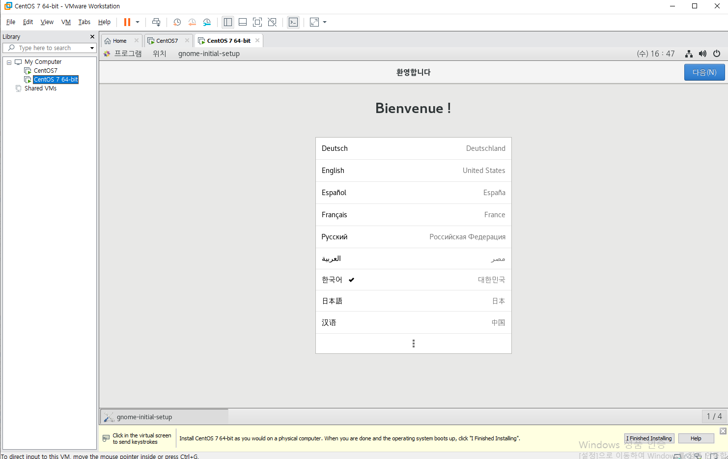Open the Tabs menu
728x459 pixels.
point(84,22)
